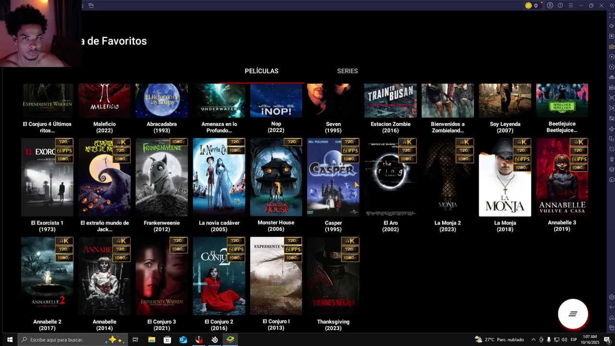Open BlueStacks settings gear icon
The height and width of the screenshot is (346, 615).
pyautogui.click(x=612, y=297)
